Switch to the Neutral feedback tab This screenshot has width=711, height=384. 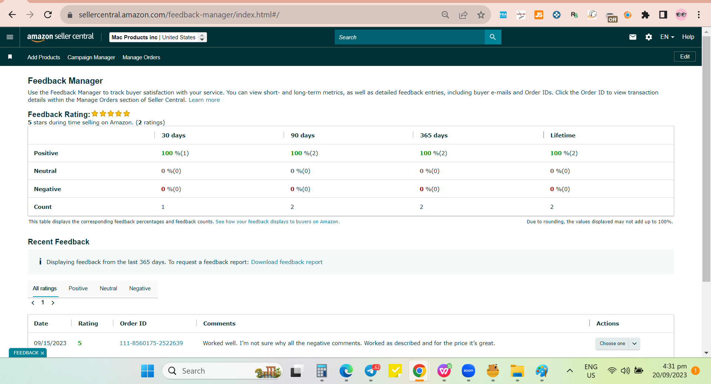coord(108,288)
